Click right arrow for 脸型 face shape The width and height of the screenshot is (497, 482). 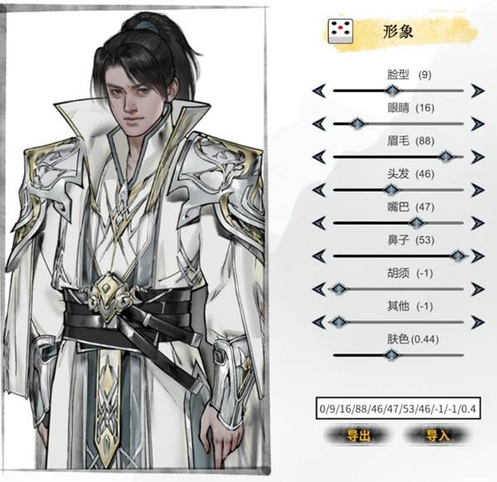(x=477, y=90)
